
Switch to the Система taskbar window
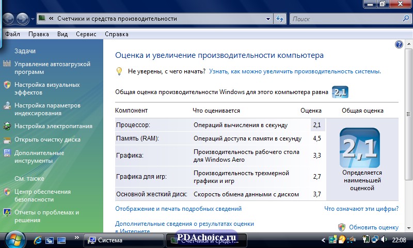[x=123, y=240]
